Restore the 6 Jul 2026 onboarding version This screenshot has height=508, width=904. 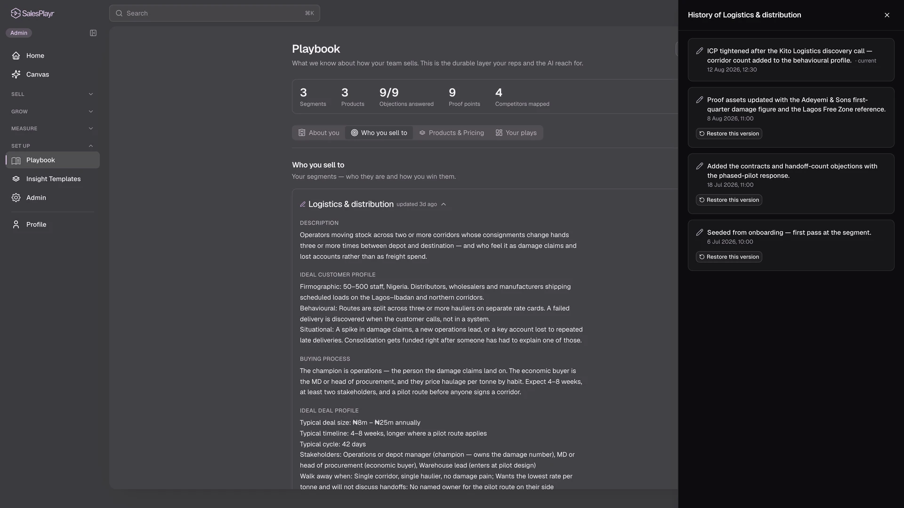coord(729,257)
